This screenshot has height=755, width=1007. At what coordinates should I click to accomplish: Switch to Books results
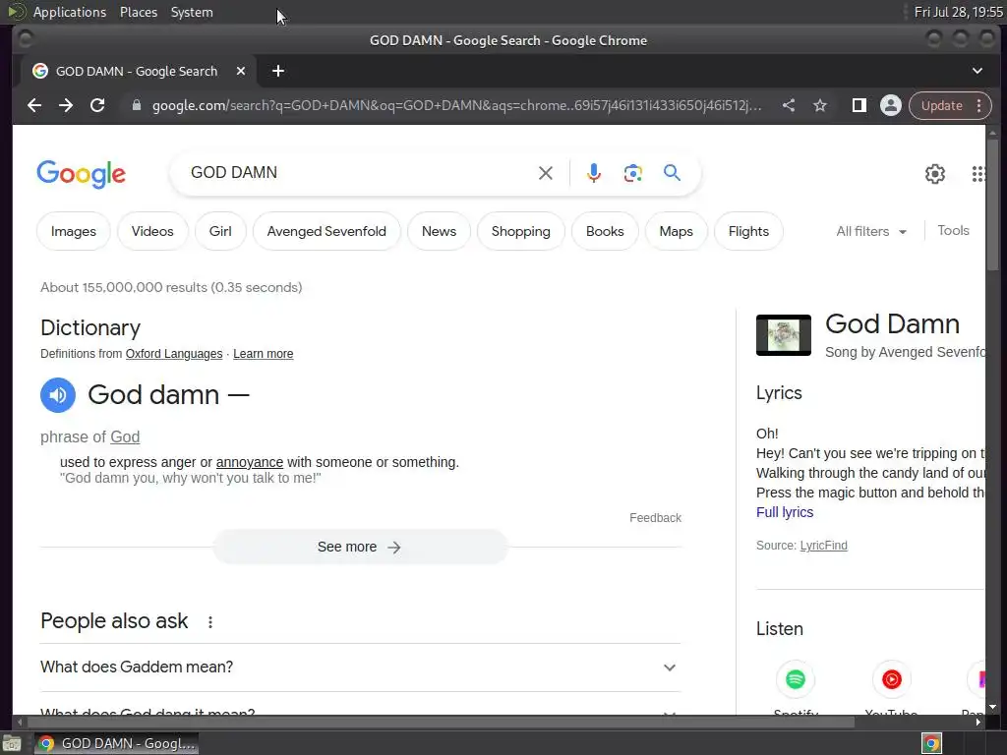(x=605, y=231)
